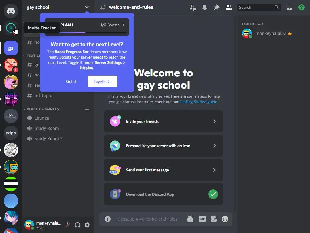Create a new voice channel plus
310x233 pixels.
pyautogui.click(x=87, y=109)
